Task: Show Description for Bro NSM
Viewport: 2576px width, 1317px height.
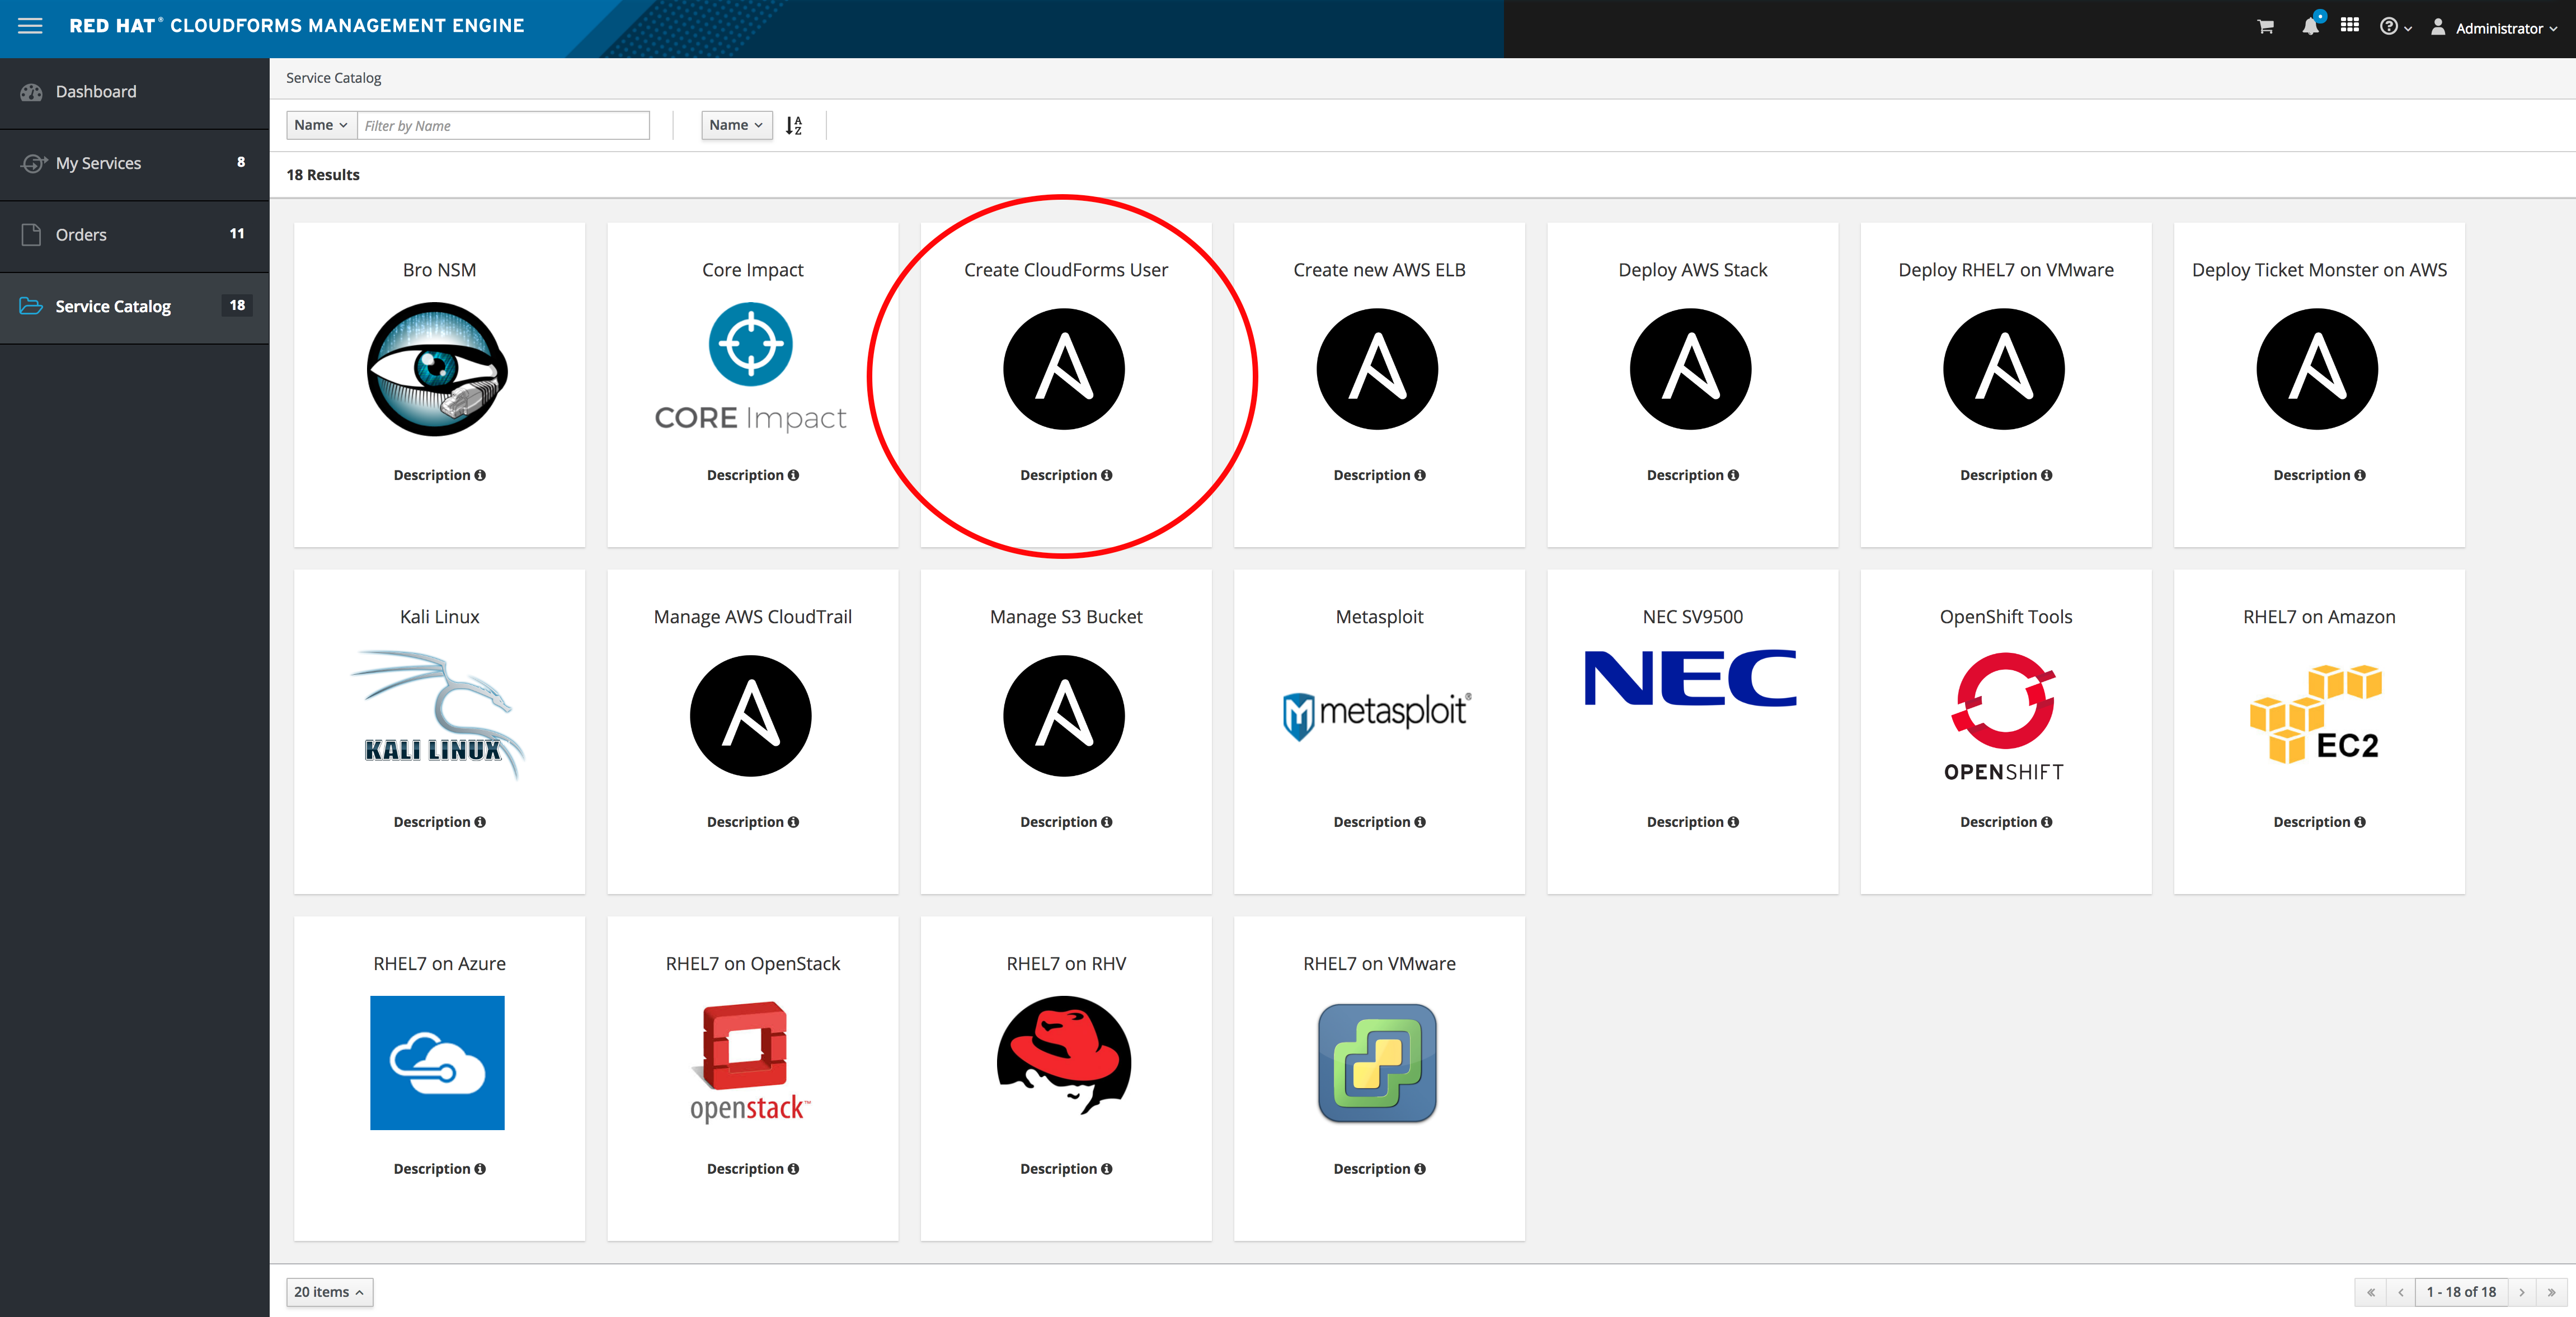Action: [x=439, y=475]
